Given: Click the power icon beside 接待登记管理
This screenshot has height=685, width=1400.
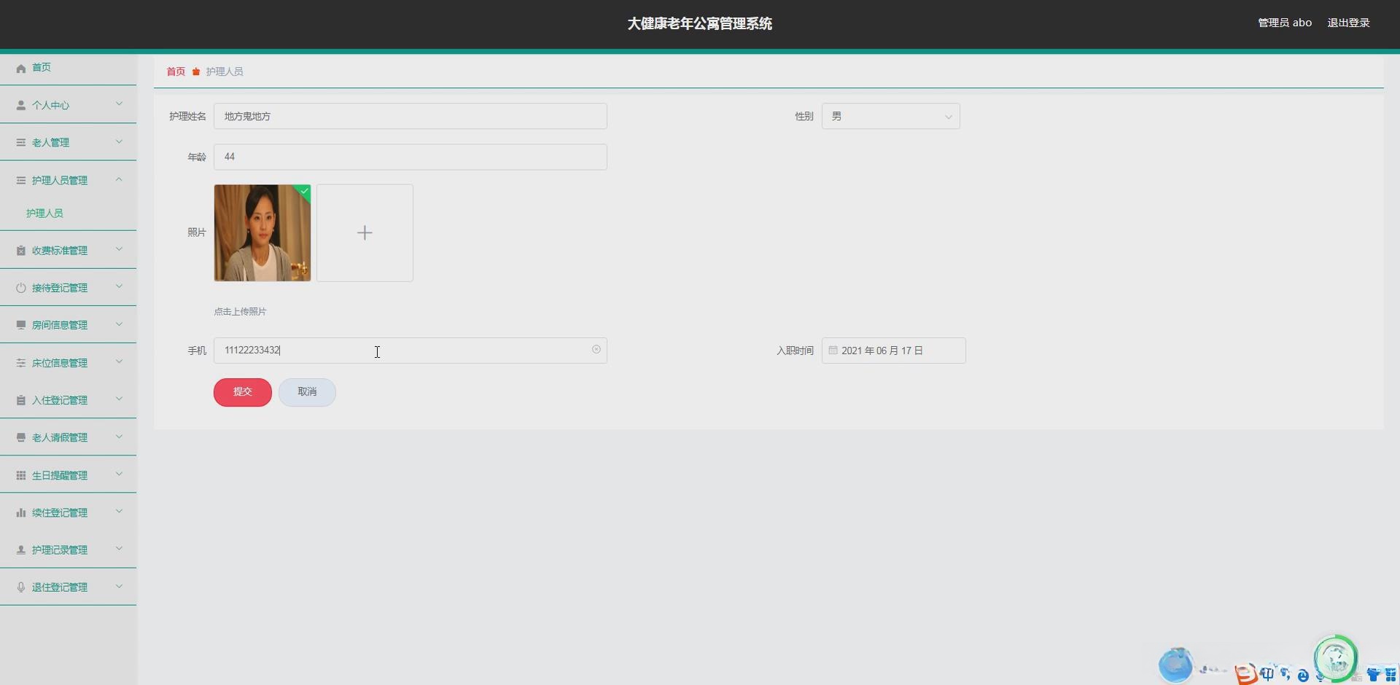Looking at the screenshot, I should click(20, 287).
